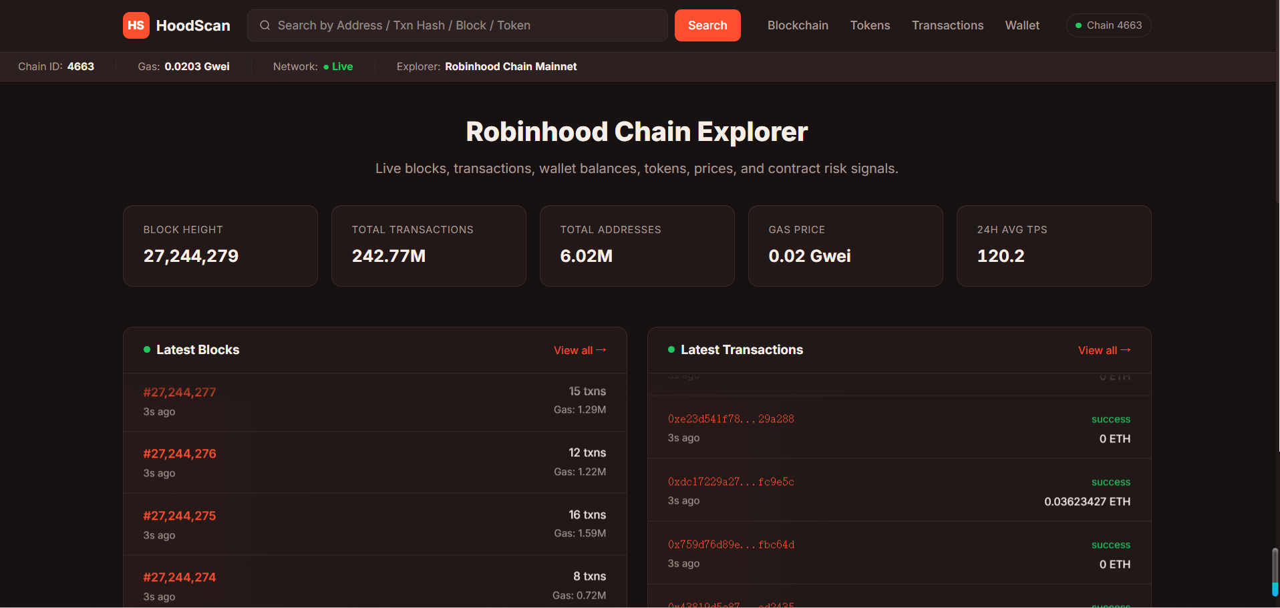This screenshot has height=608, width=1280.
Task: Click the Total Transactions stat card
Action: tap(429, 246)
